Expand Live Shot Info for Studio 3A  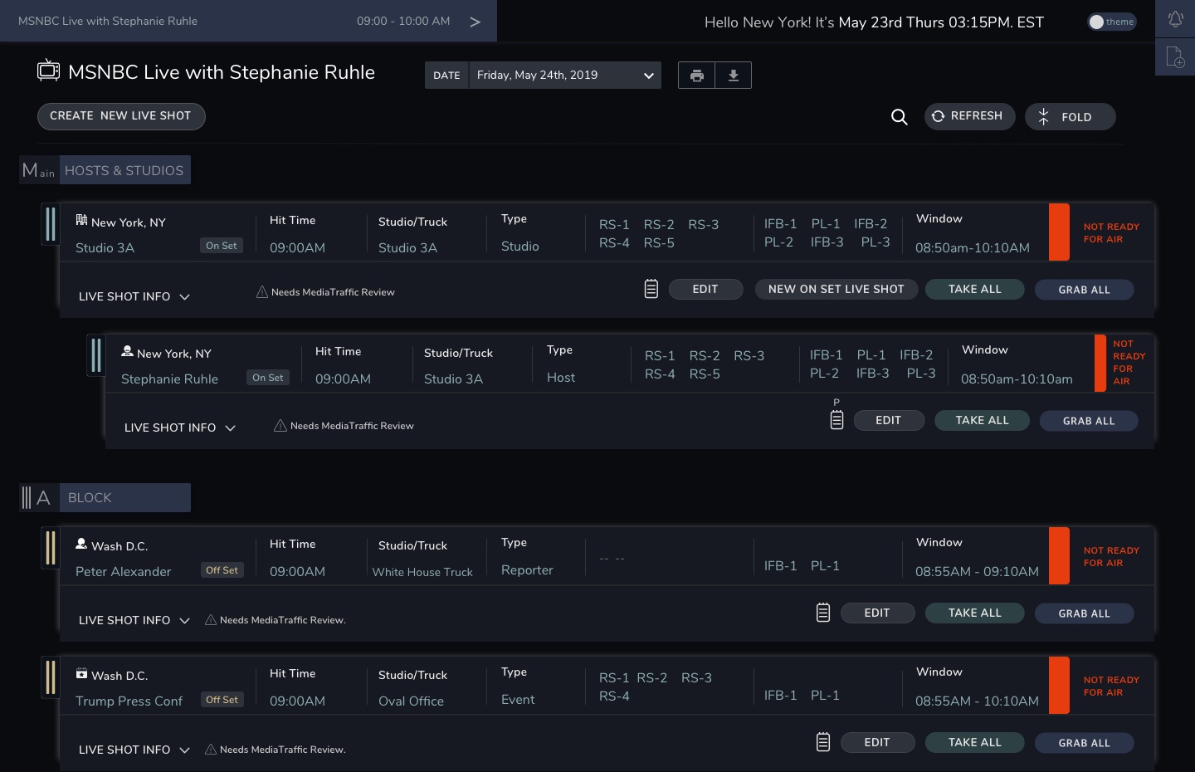(x=134, y=296)
